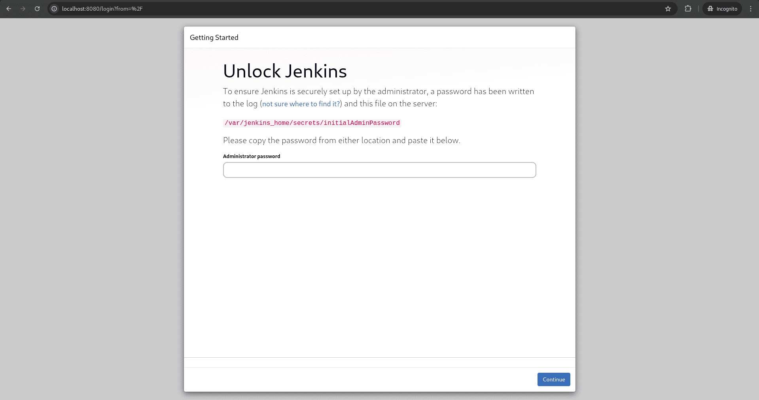This screenshot has height=400, width=759.
Task: Click the forward navigation arrow
Action: 23,8
